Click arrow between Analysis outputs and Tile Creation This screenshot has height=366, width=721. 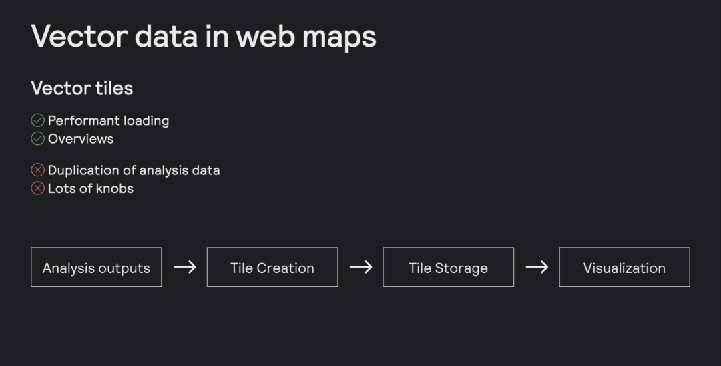[184, 267]
